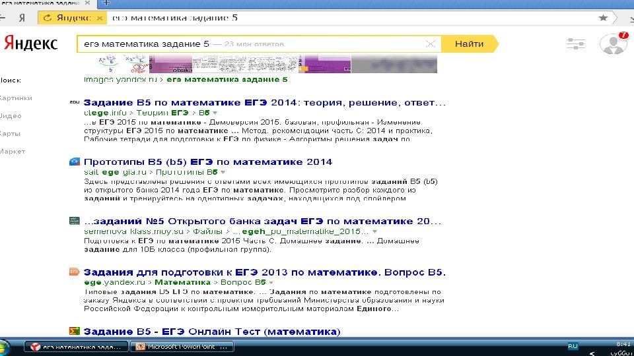Open 'Прототипы B5 (b5) ЕГЭ по математике 2014'
The image size is (634, 356).
[x=208, y=162]
